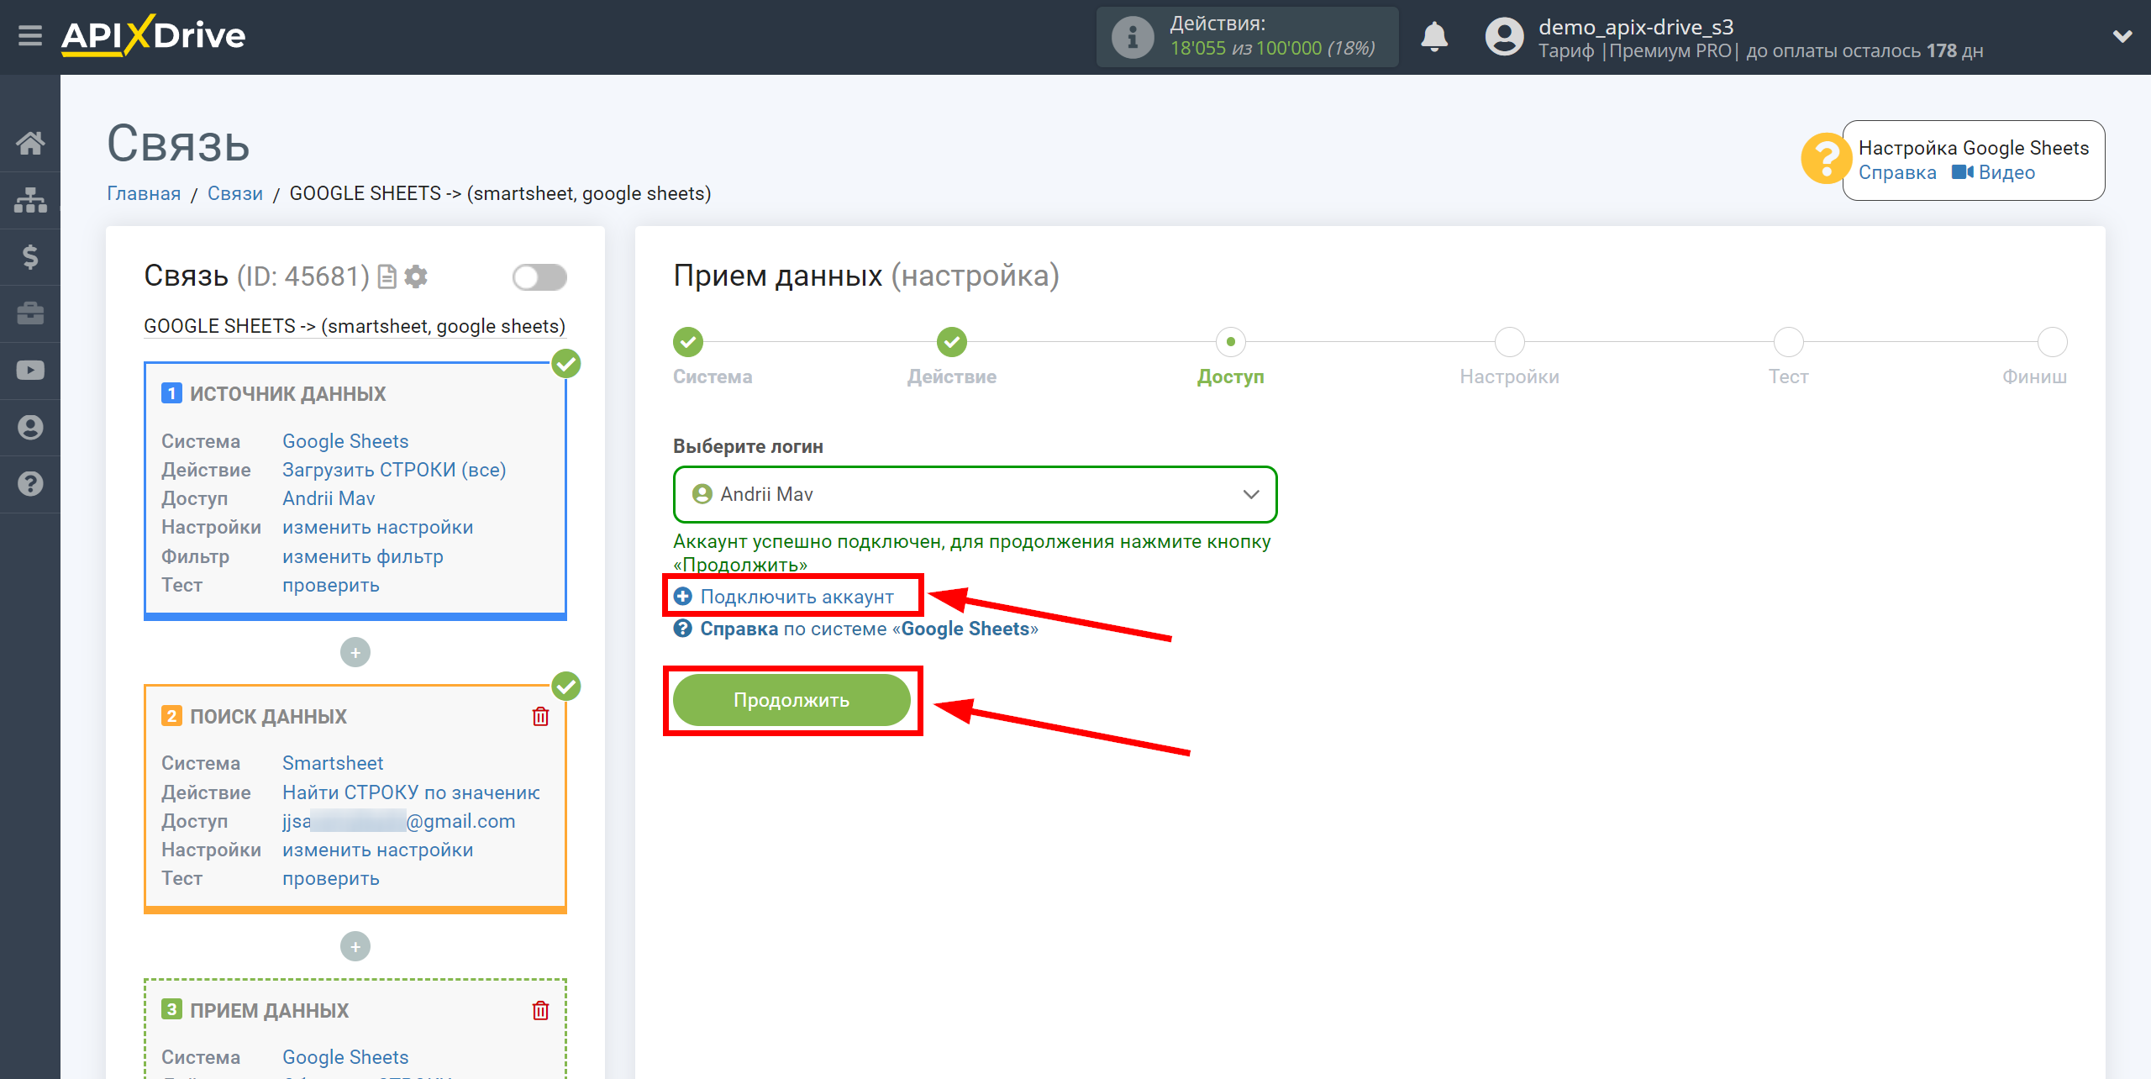Add step after data source block
The image size is (2151, 1079).
[355, 652]
